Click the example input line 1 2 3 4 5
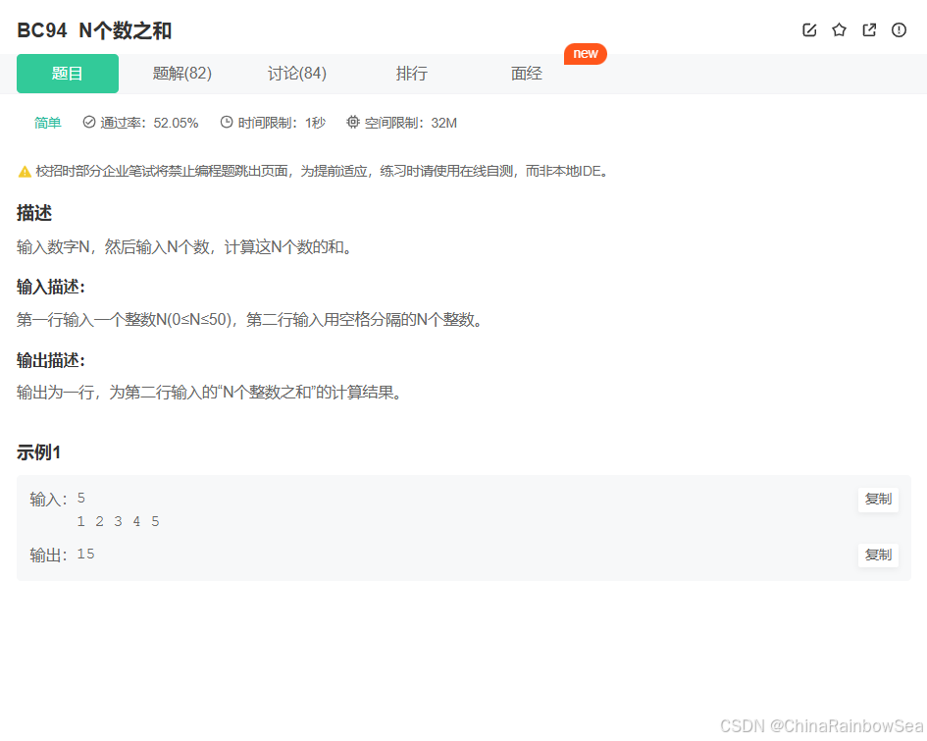 point(119,521)
